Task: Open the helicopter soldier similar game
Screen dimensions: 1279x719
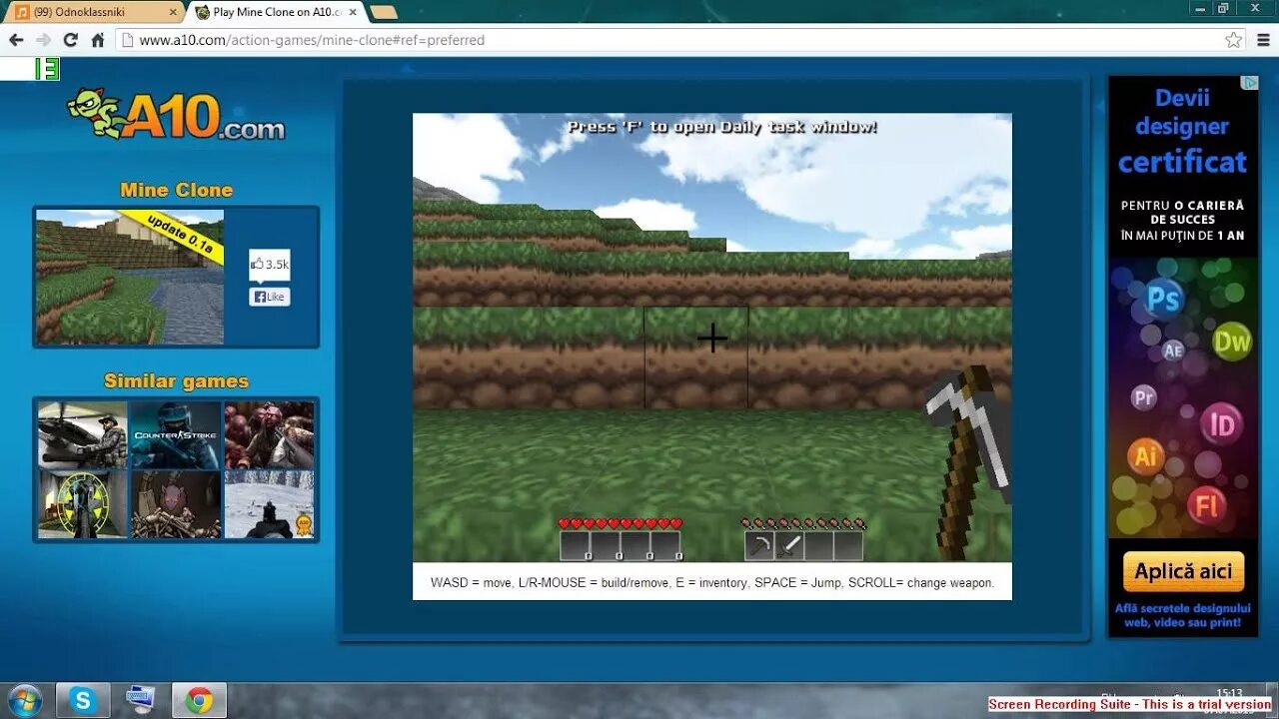Action: 83,434
